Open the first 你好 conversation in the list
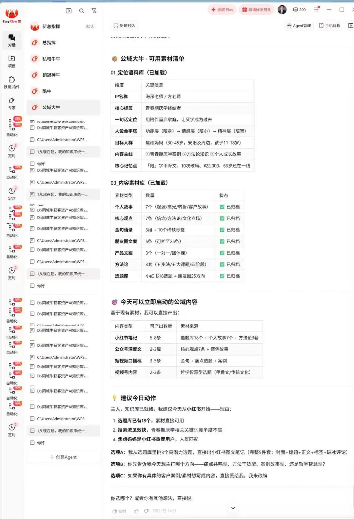354x519 pixels. 41,164
